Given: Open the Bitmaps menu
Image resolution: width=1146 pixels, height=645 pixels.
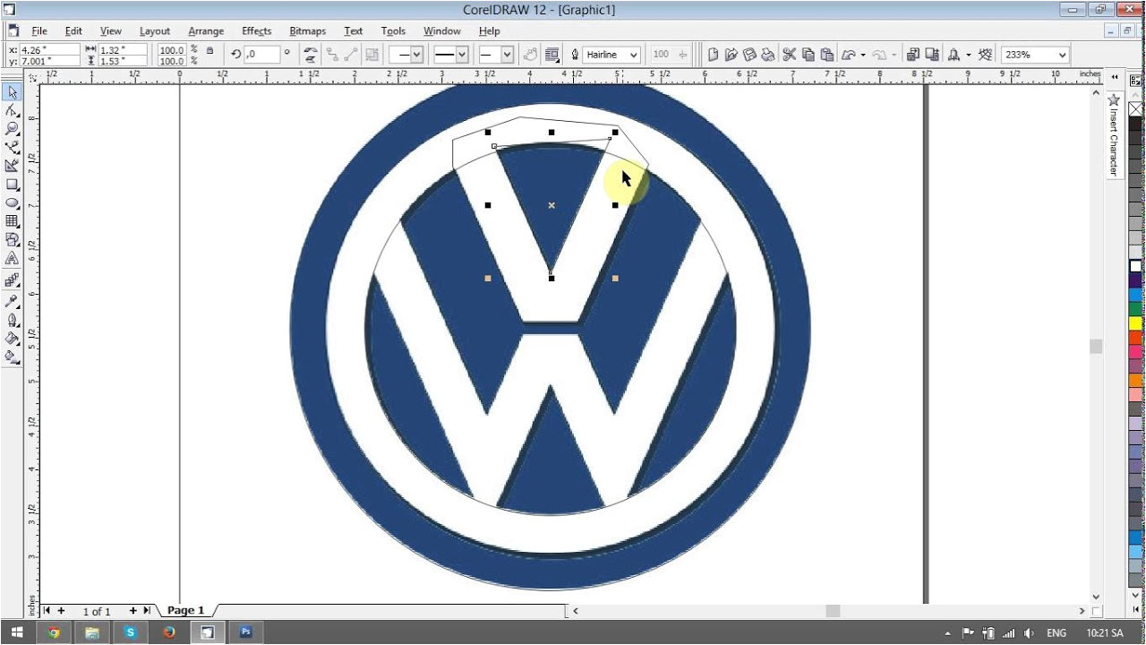Looking at the screenshot, I should [x=307, y=30].
